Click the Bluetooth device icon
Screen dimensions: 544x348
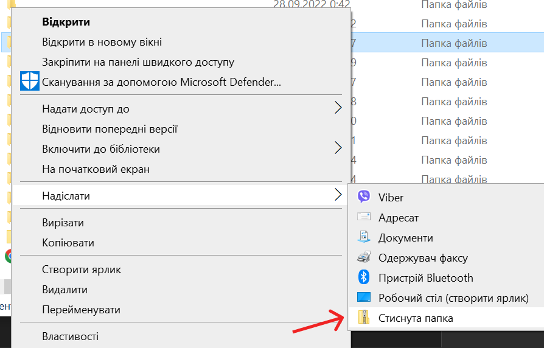364,277
